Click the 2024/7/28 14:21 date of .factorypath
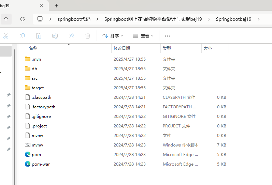 [x=130, y=107]
